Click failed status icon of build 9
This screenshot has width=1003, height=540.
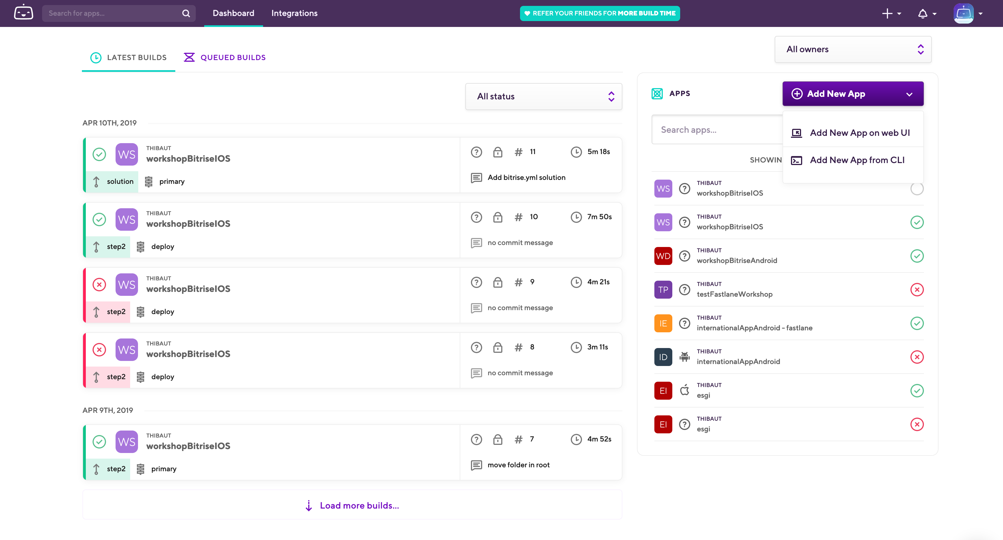point(99,284)
